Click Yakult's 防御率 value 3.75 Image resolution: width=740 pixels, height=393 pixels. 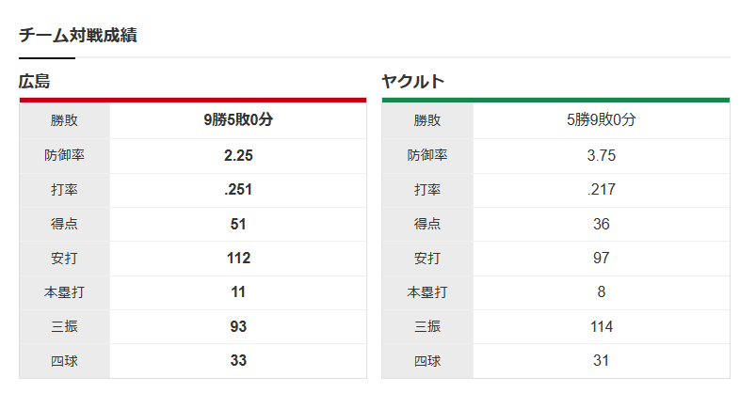coord(601,155)
